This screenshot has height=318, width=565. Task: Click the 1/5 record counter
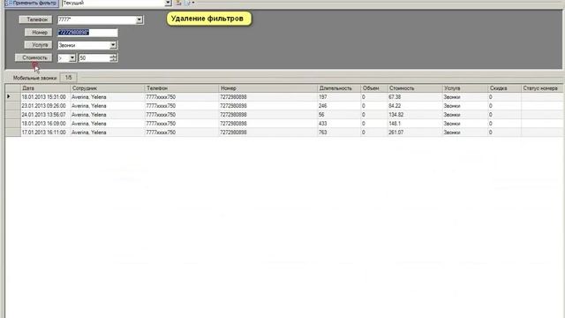[69, 78]
